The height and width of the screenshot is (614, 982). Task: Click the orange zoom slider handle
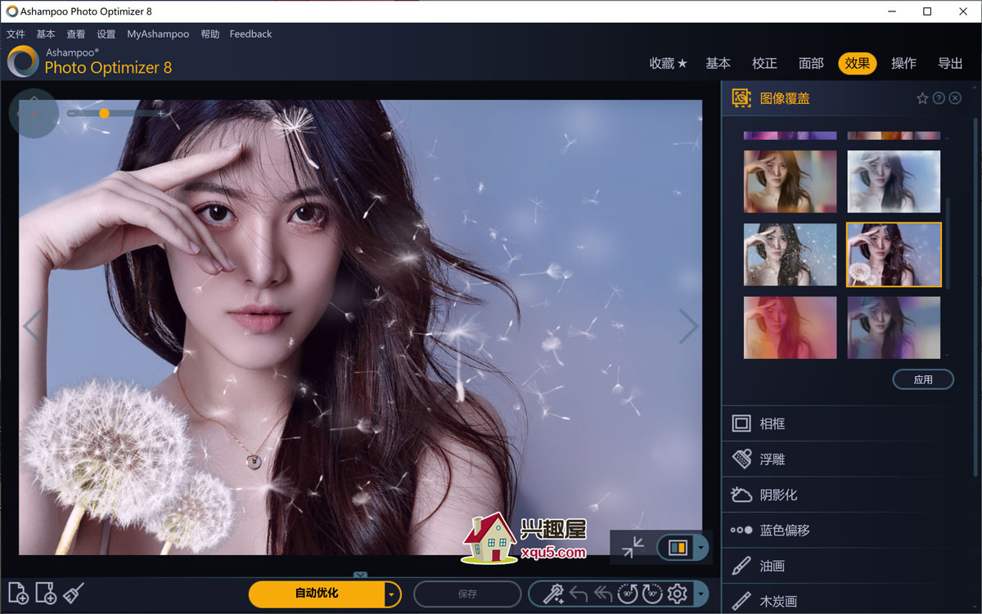104,114
